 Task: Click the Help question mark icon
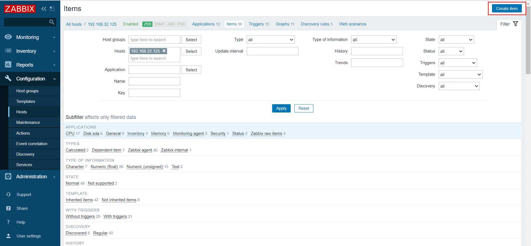pos(8,222)
